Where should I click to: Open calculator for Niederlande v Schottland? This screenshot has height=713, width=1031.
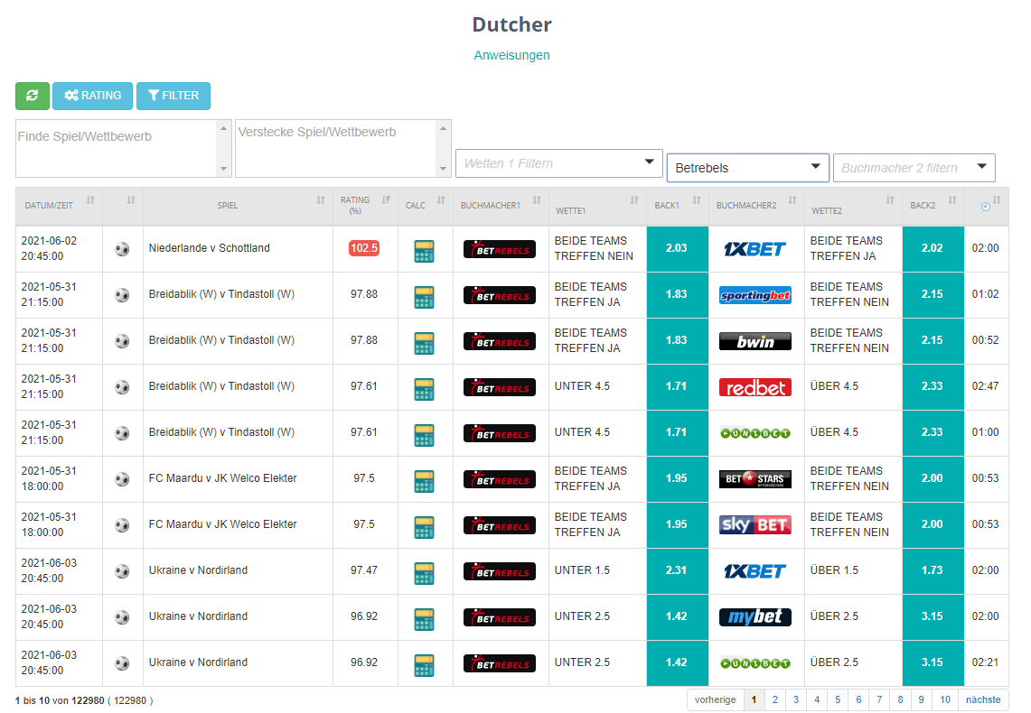pos(424,251)
